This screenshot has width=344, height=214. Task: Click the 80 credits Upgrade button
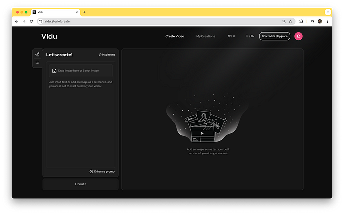275,36
